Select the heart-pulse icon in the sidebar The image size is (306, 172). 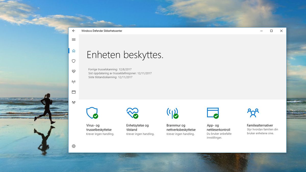pos(74,71)
